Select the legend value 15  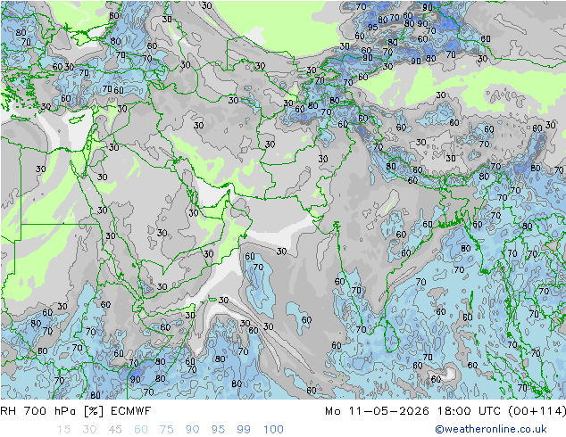63,430
